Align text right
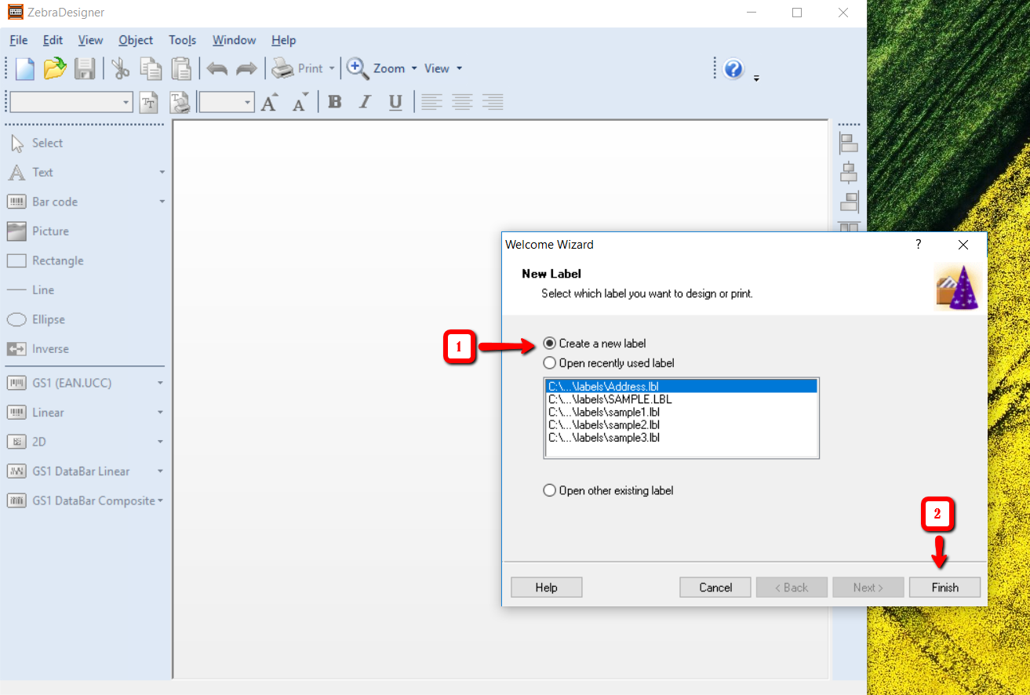 (x=493, y=102)
